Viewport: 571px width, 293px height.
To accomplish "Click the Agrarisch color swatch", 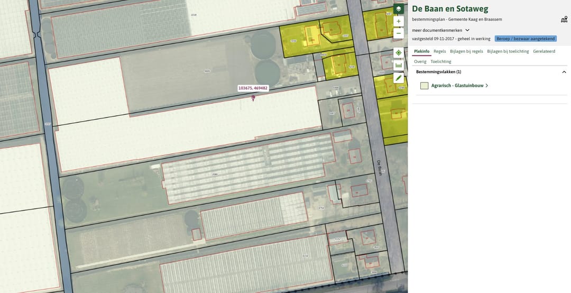I will pyautogui.click(x=424, y=86).
